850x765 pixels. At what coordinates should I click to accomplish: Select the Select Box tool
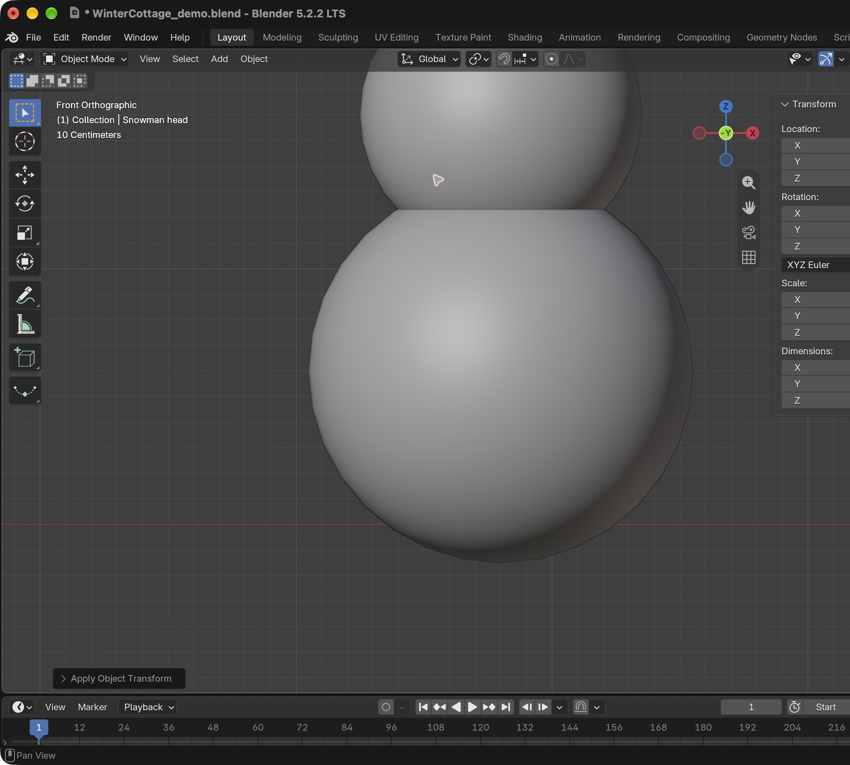point(25,113)
